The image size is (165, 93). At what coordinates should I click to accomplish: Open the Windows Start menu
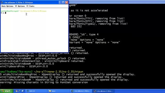click(x=6, y=91)
